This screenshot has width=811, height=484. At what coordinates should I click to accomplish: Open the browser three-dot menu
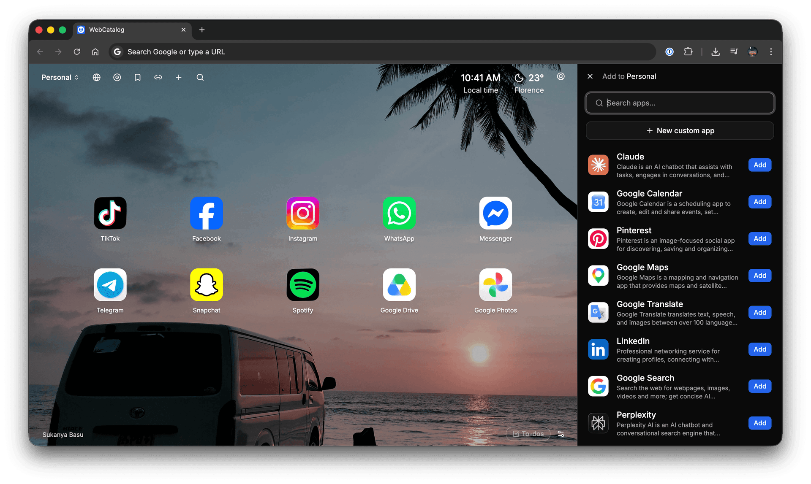pyautogui.click(x=771, y=51)
